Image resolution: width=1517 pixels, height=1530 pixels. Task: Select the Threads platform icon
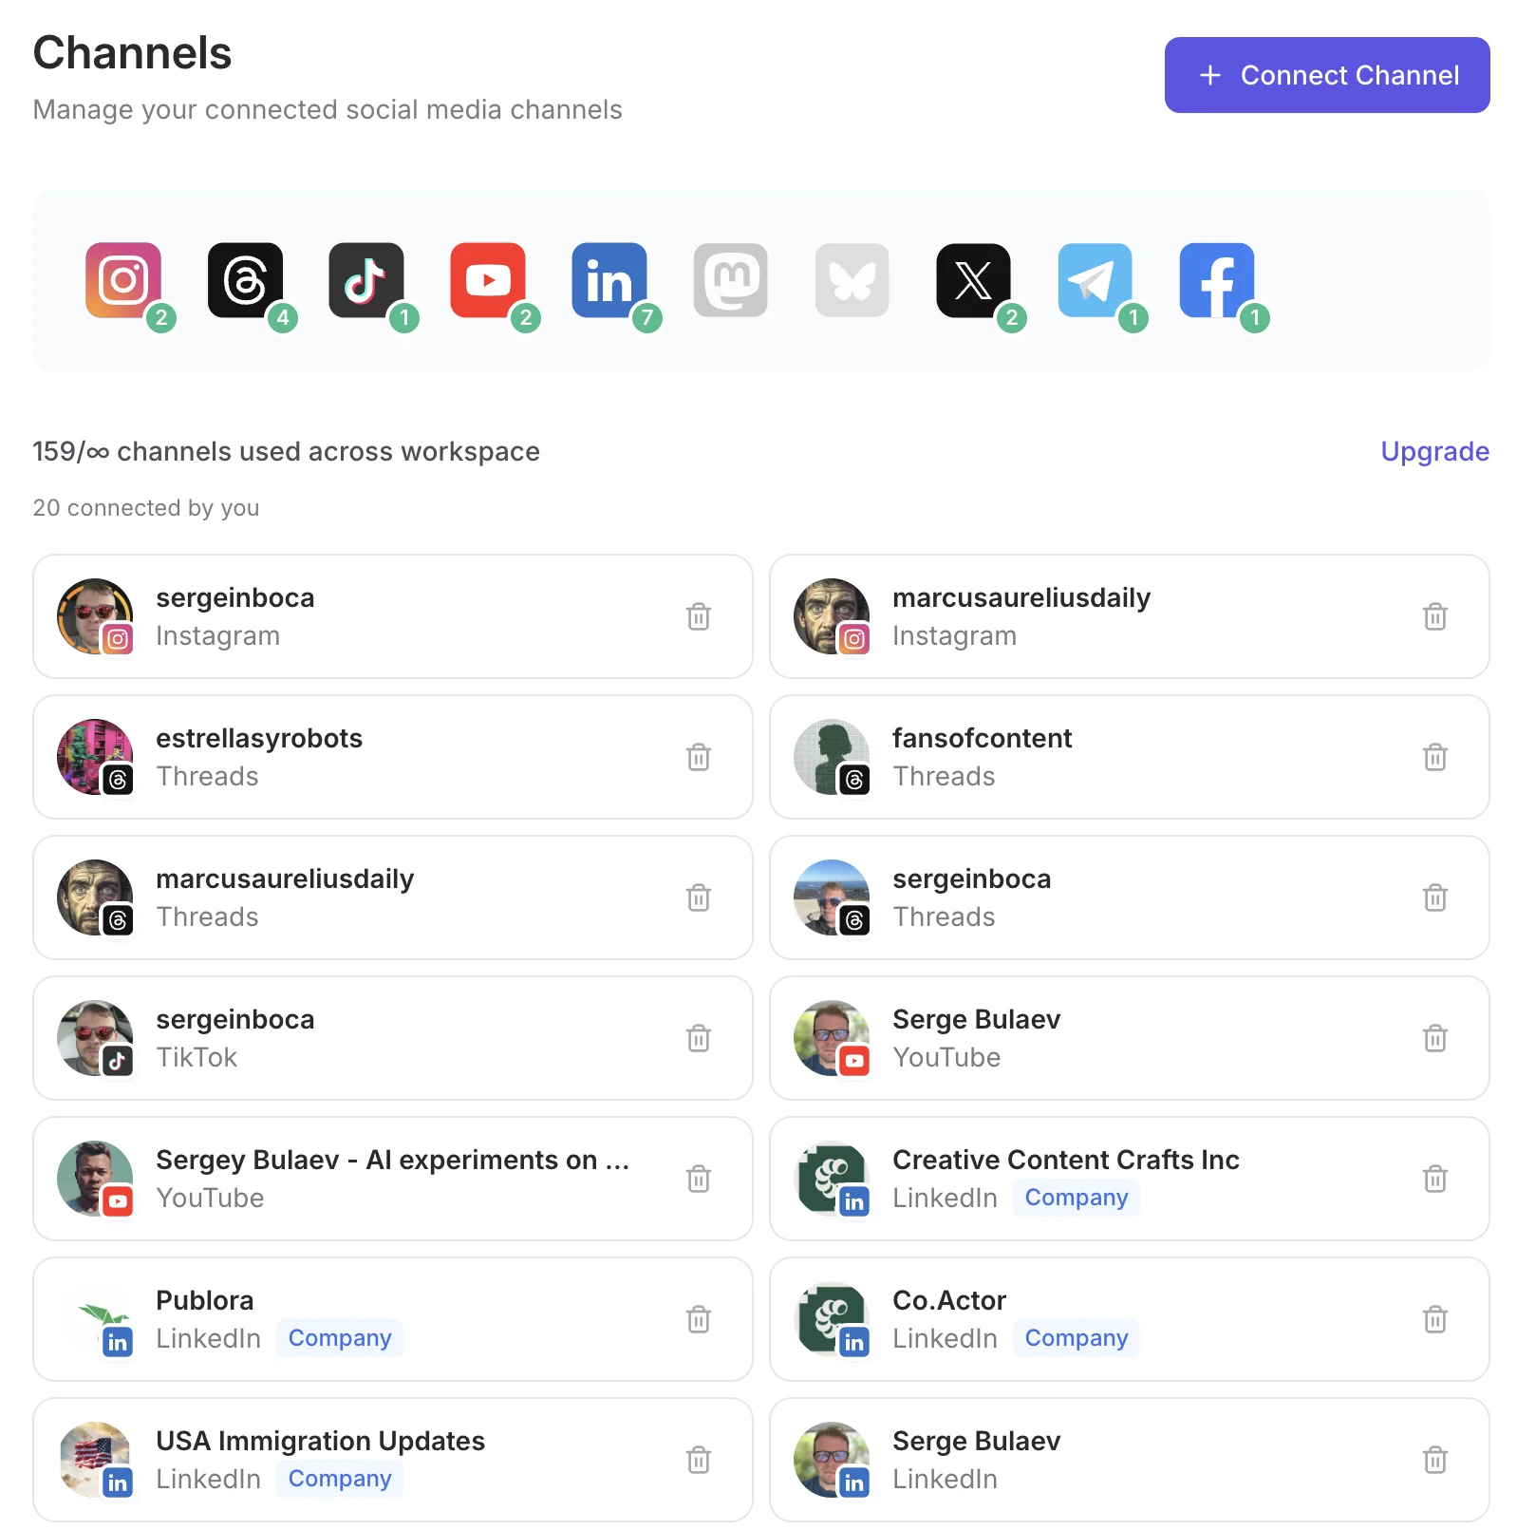[x=245, y=280]
